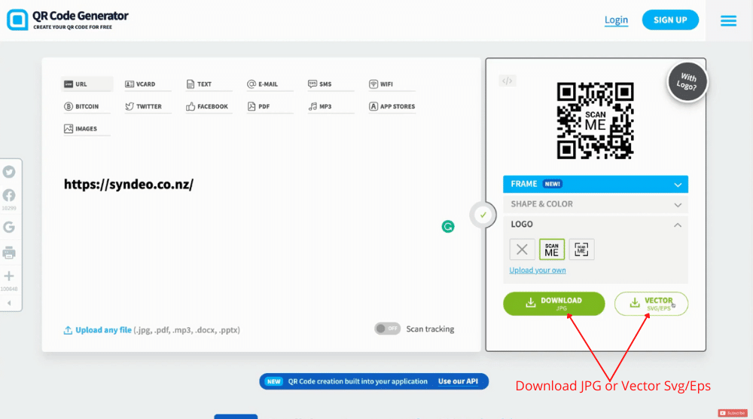Choose the SCAN ME logo option

point(552,249)
